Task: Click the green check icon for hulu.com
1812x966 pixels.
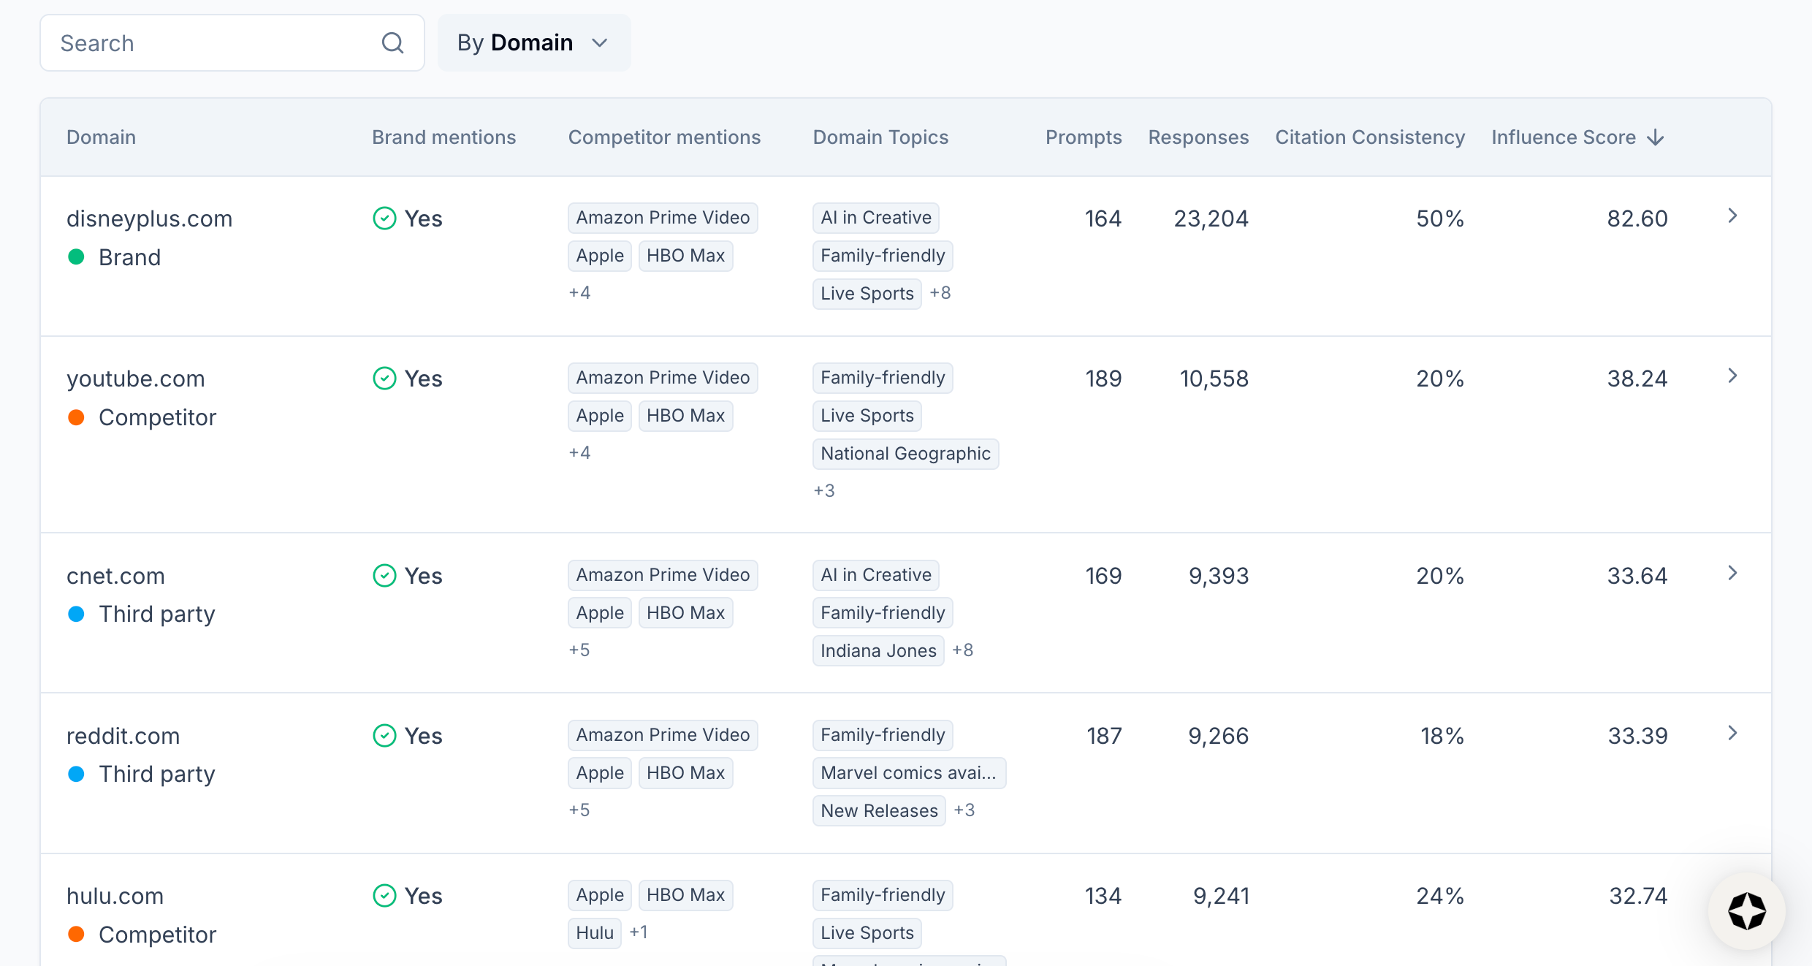Action: (x=384, y=895)
